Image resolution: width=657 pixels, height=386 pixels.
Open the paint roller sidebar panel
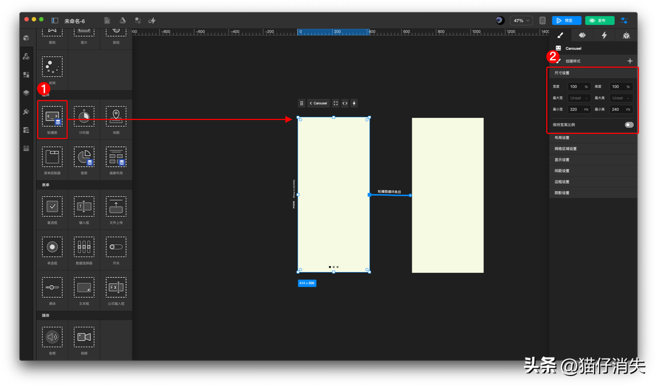pyautogui.click(x=26, y=111)
